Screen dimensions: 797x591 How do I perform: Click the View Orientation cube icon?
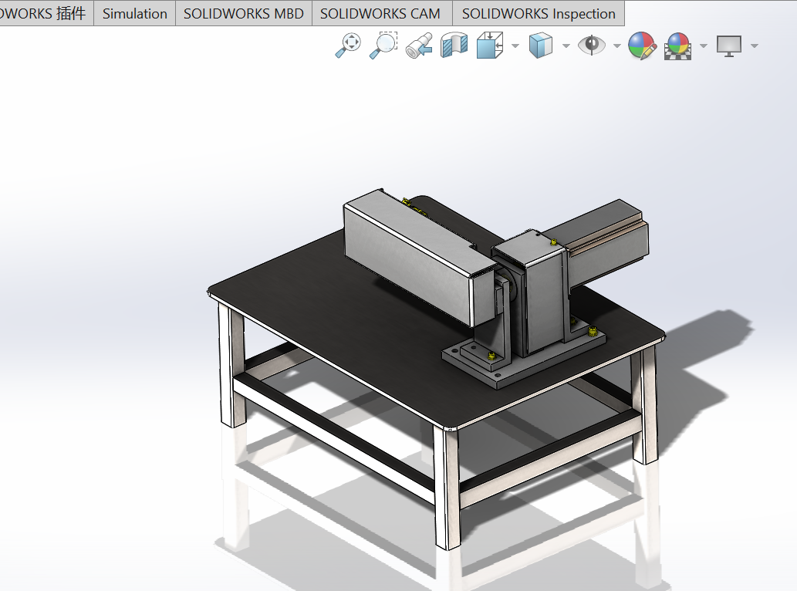click(490, 46)
